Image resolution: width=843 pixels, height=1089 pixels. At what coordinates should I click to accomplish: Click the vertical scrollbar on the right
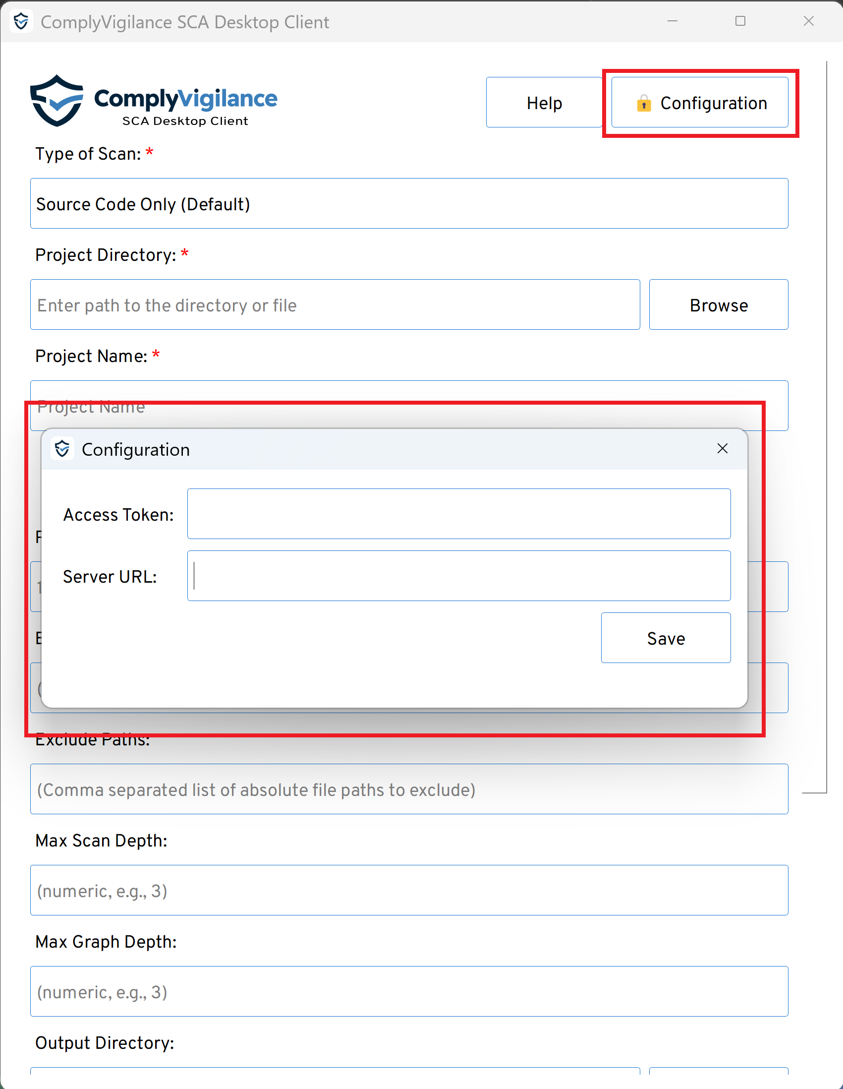click(x=827, y=424)
